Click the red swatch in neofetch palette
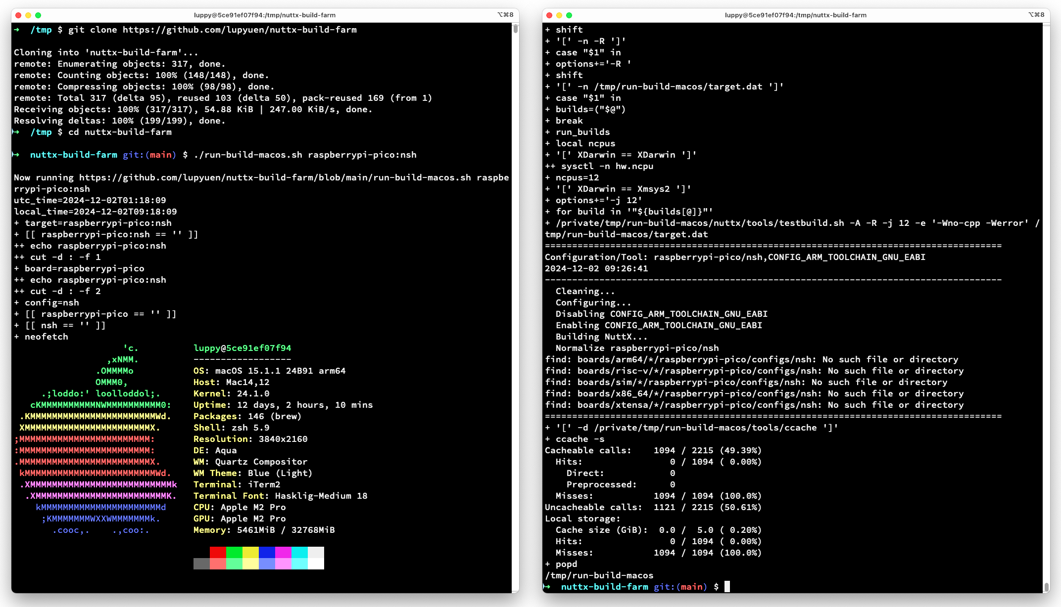This screenshot has height=607, width=1061. click(x=218, y=552)
